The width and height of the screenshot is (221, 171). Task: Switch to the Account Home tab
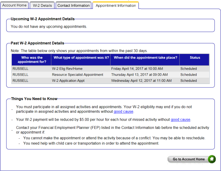tap(14, 5)
